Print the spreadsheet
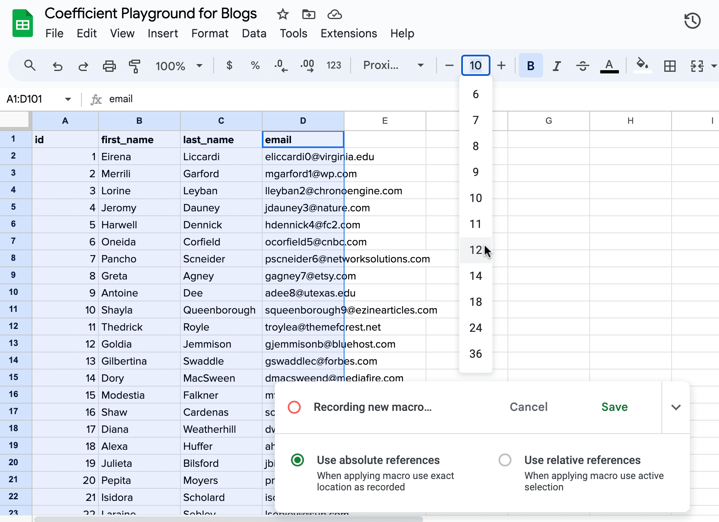 click(x=109, y=66)
